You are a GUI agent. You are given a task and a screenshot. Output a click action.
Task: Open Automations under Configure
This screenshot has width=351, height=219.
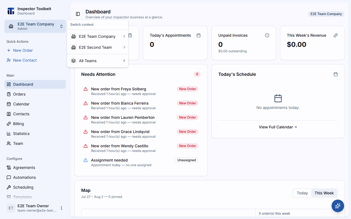coord(35,177)
